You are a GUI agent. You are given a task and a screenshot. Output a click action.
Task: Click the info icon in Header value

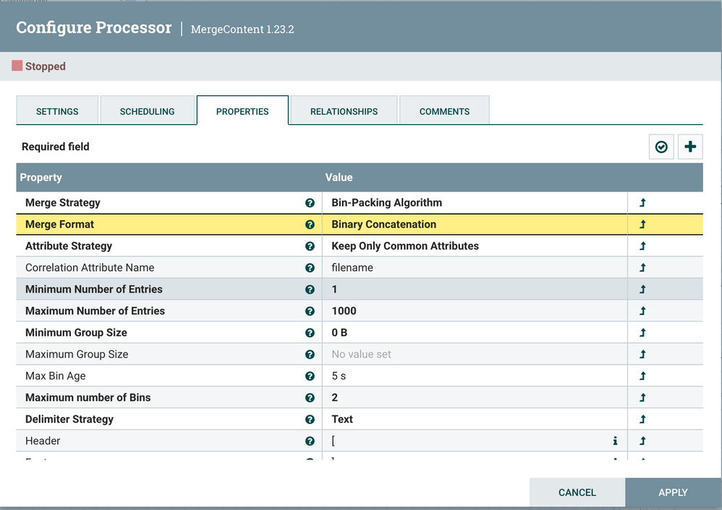point(615,441)
